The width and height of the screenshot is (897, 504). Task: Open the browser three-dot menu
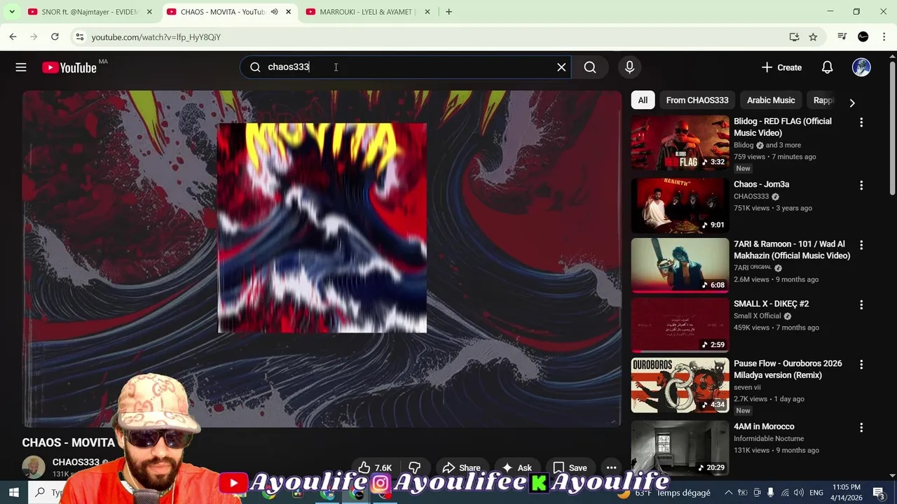click(x=884, y=36)
